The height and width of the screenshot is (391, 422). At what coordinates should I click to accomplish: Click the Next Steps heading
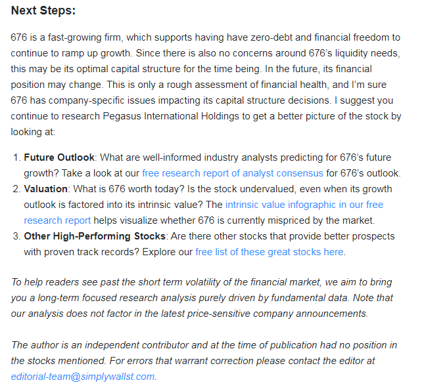click(43, 11)
